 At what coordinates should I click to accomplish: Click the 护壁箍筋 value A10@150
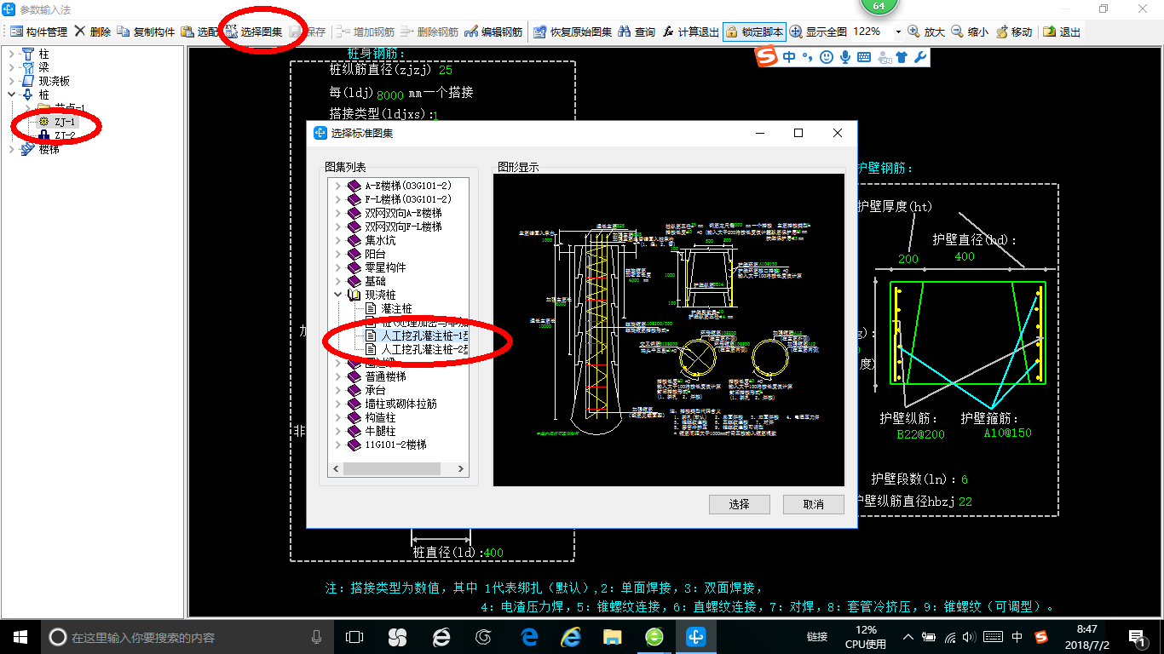[1007, 433]
